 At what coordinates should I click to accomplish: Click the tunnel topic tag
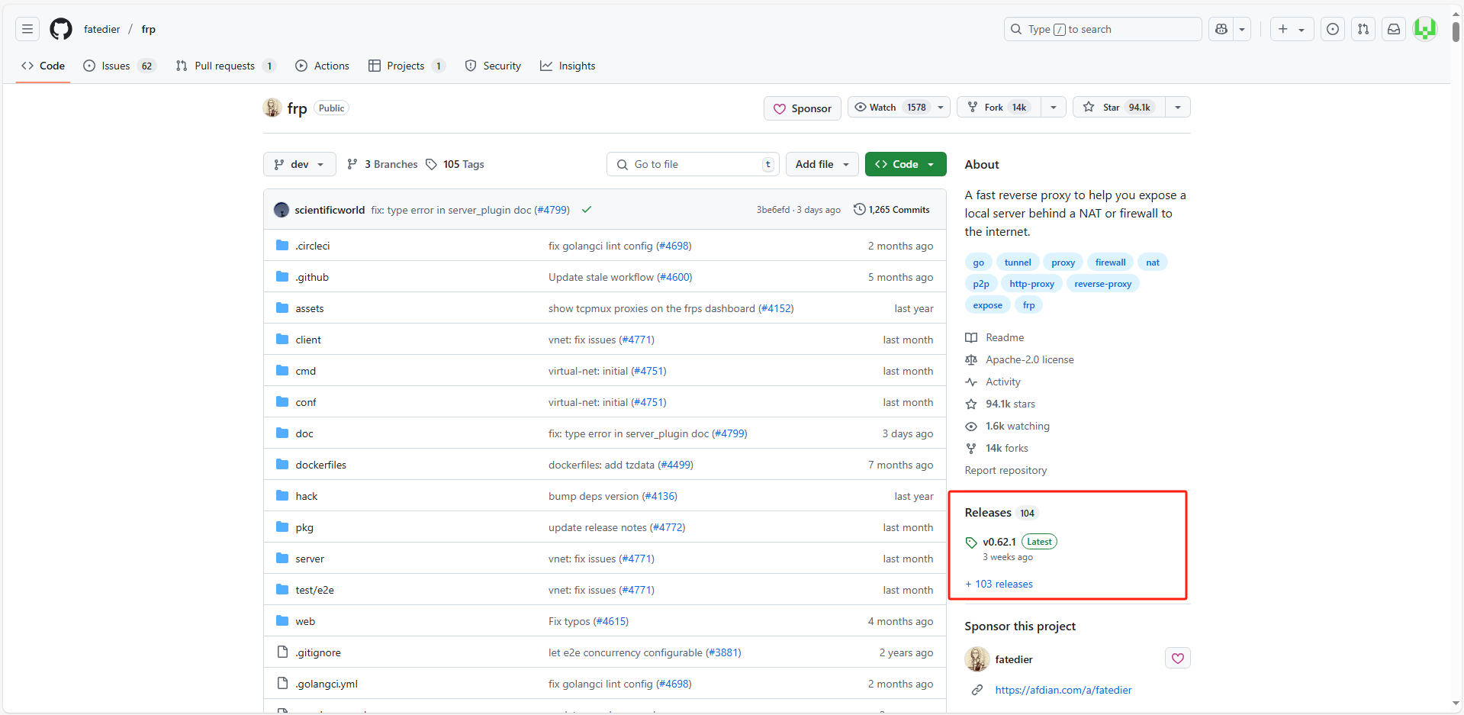point(1018,262)
